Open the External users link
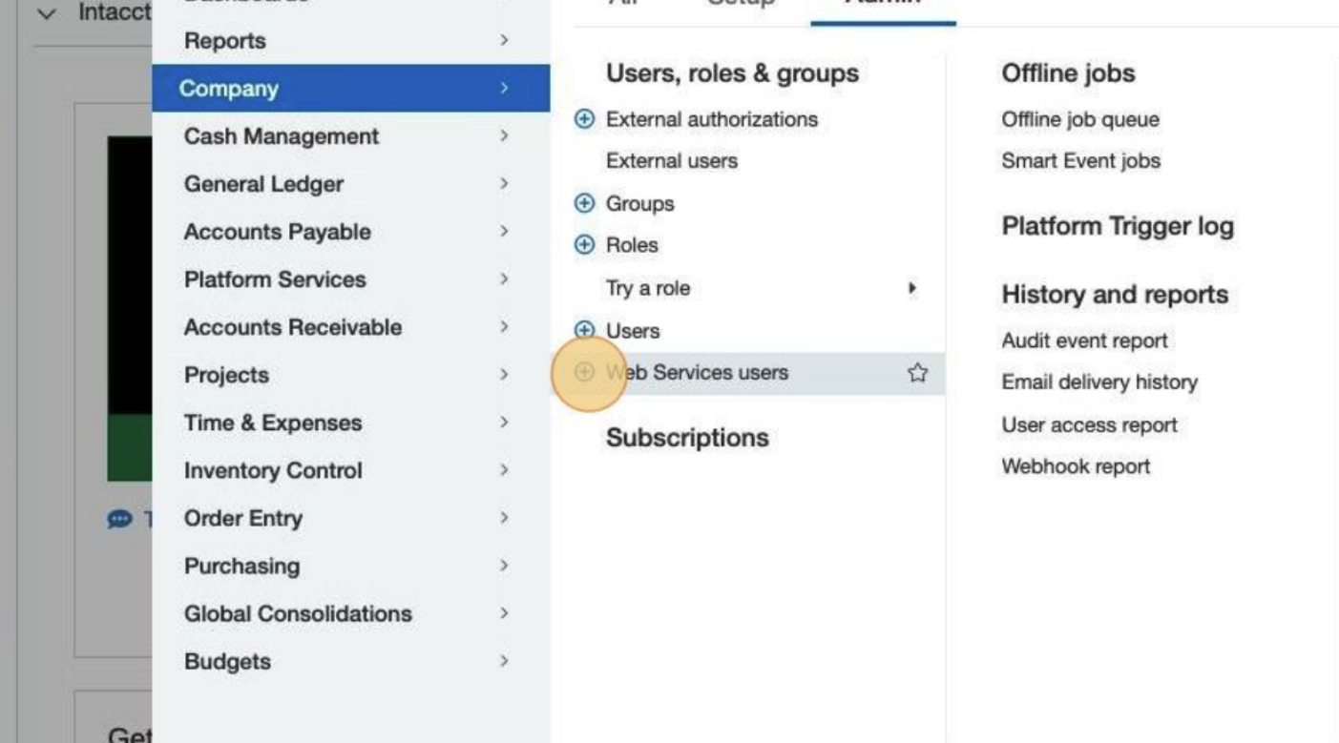The width and height of the screenshot is (1339, 743). (672, 161)
